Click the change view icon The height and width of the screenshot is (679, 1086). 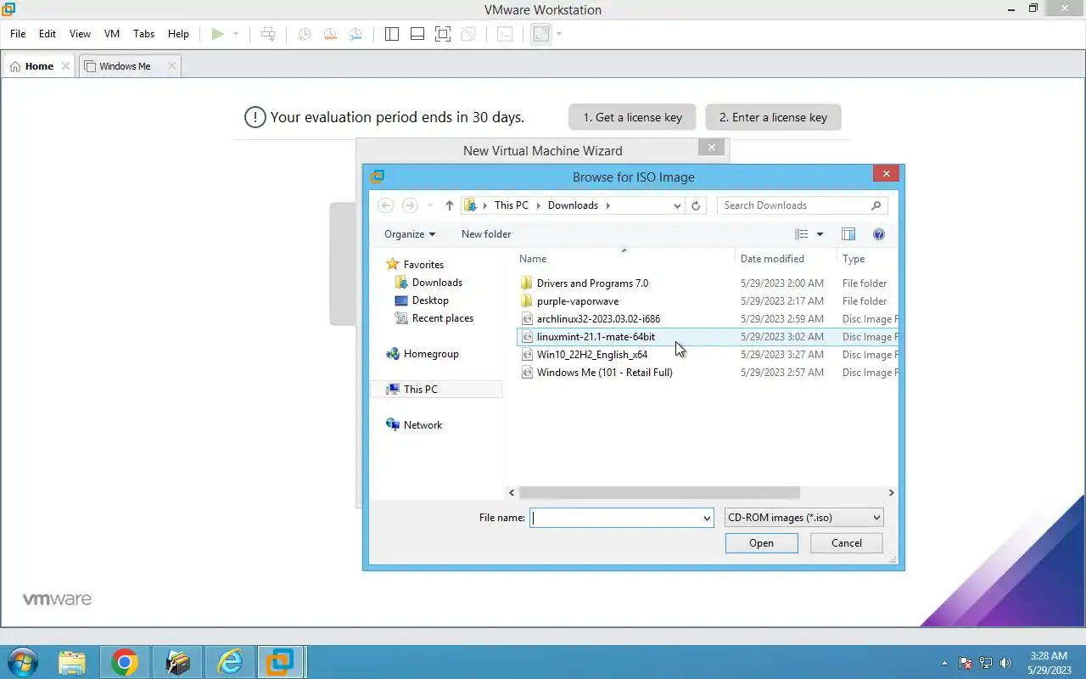tap(802, 234)
